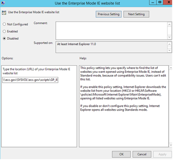
Task: Click Comment box scroll up arrow
Action: (x=170, y=24)
